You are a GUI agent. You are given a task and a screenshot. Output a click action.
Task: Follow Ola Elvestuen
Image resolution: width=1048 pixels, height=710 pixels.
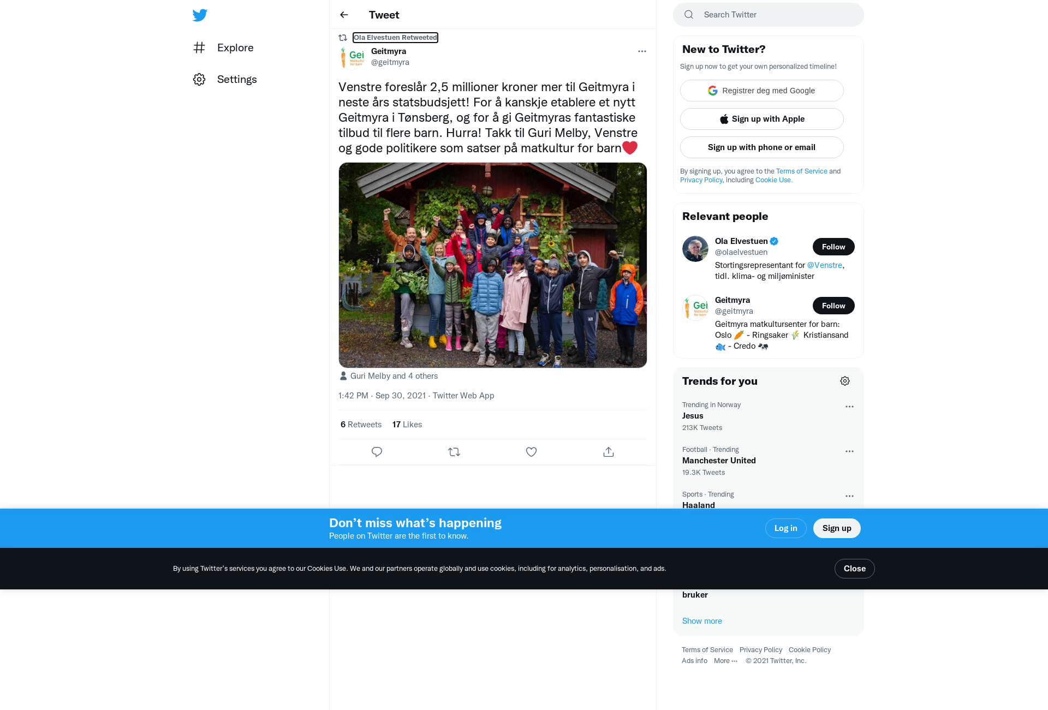[833, 247]
